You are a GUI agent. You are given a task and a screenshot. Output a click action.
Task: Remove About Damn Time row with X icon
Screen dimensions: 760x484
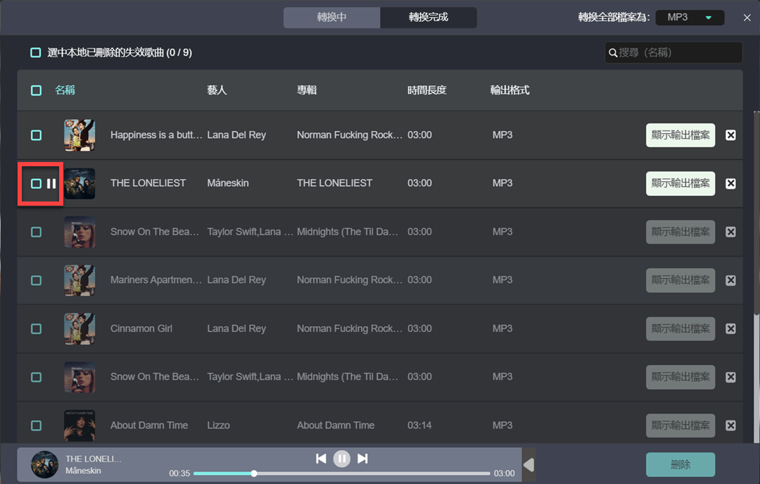(730, 426)
